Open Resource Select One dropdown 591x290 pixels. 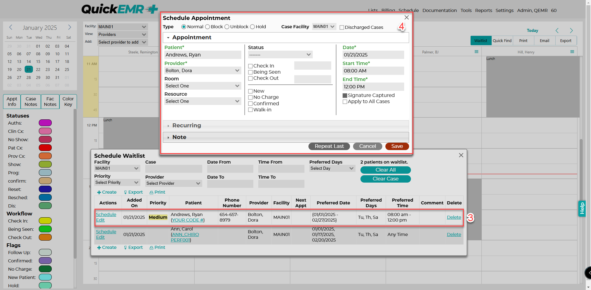203,101
